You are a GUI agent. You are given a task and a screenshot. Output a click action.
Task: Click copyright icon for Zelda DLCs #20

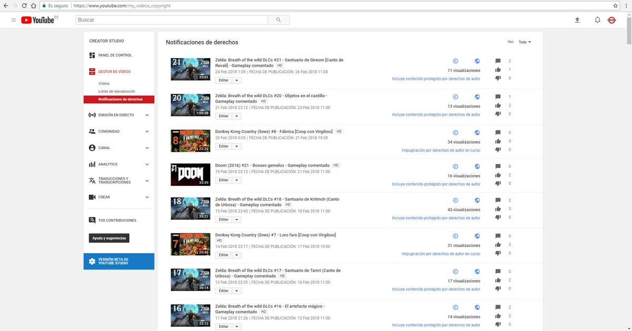pyautogui.click(x=456, y=97)
